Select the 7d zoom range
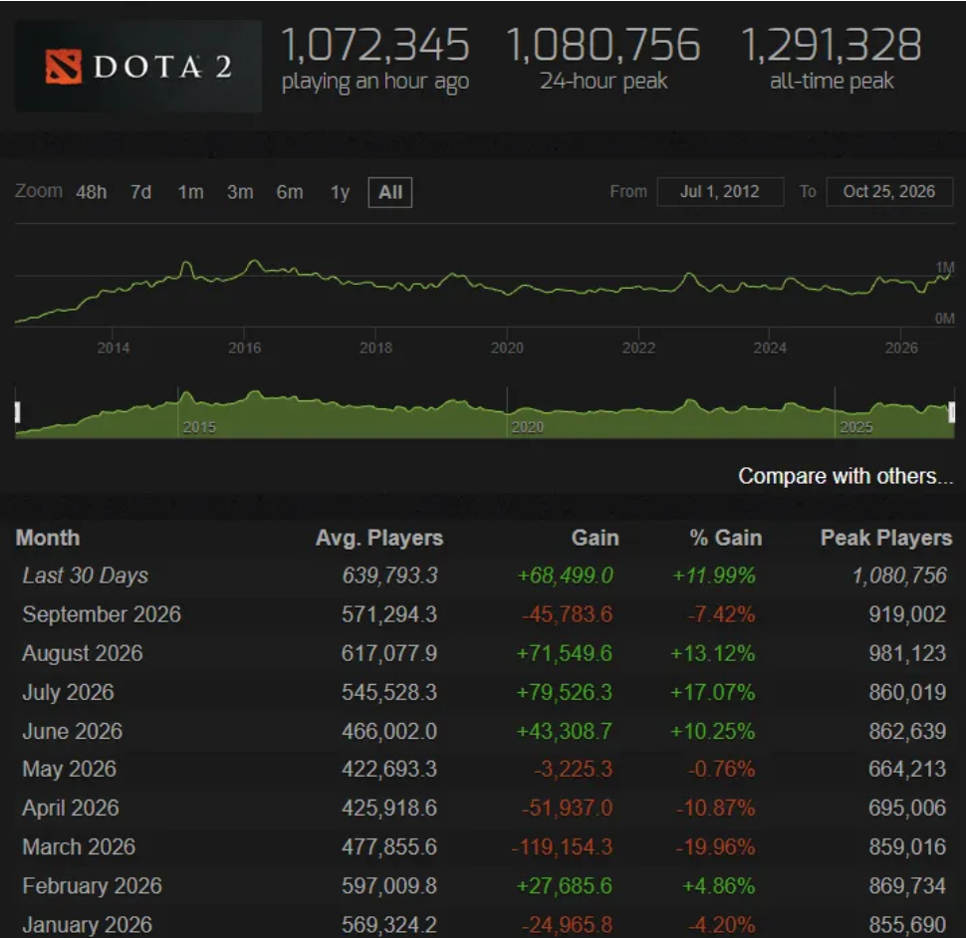Image resolution: width=966 pixels, height=938 pixels. tap(140, 192)
